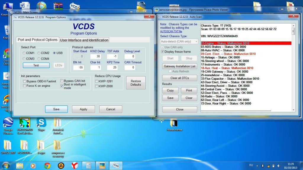The height and width of the screenshot is (170, 303).
Task: Open User Interface and Identification tab
Action: pyautogui.click(x=84, y=40)
